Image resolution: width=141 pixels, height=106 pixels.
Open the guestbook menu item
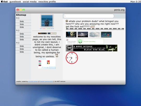(15, 2)
